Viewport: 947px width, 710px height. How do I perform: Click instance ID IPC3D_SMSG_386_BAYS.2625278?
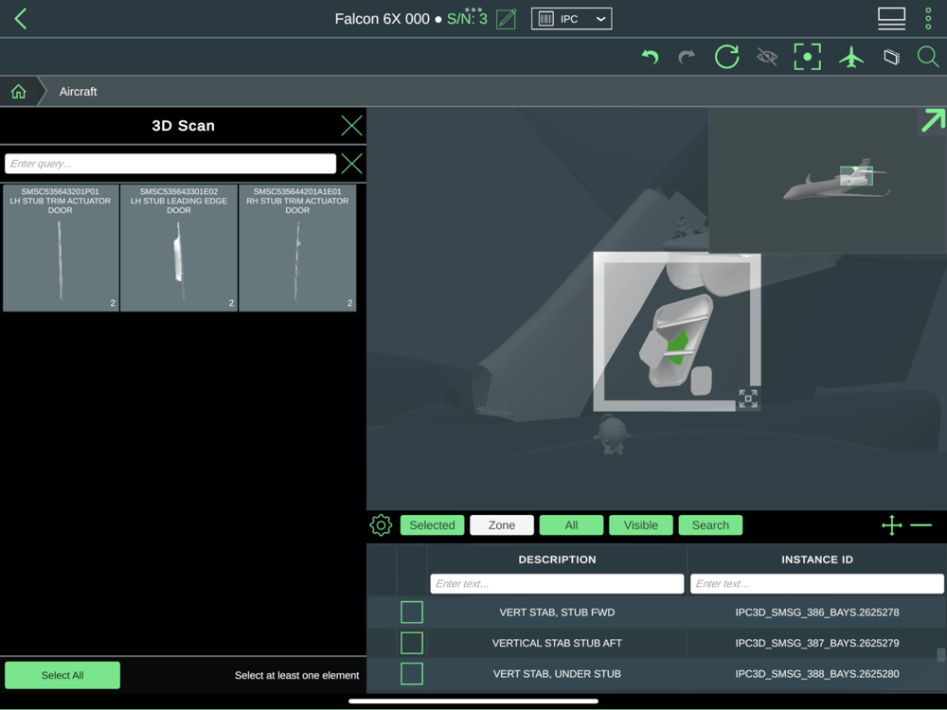817,612
